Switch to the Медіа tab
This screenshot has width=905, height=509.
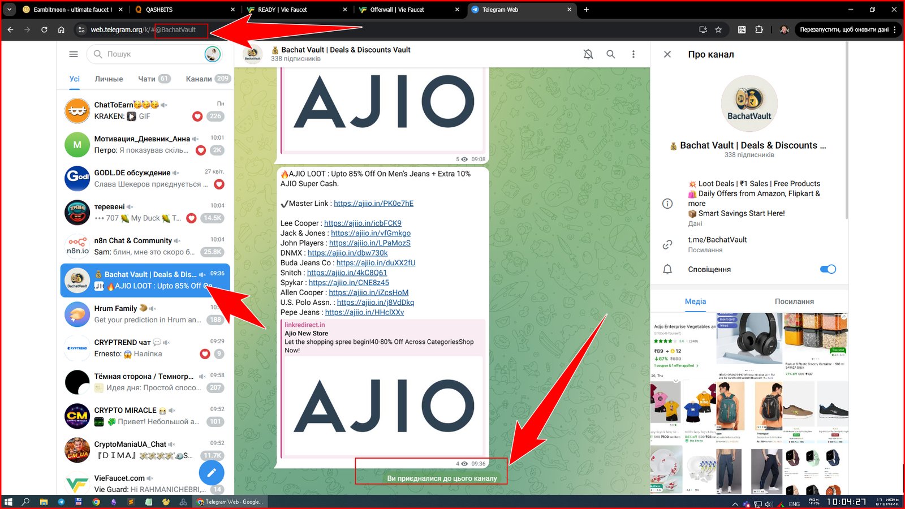(x=695, y=301)
